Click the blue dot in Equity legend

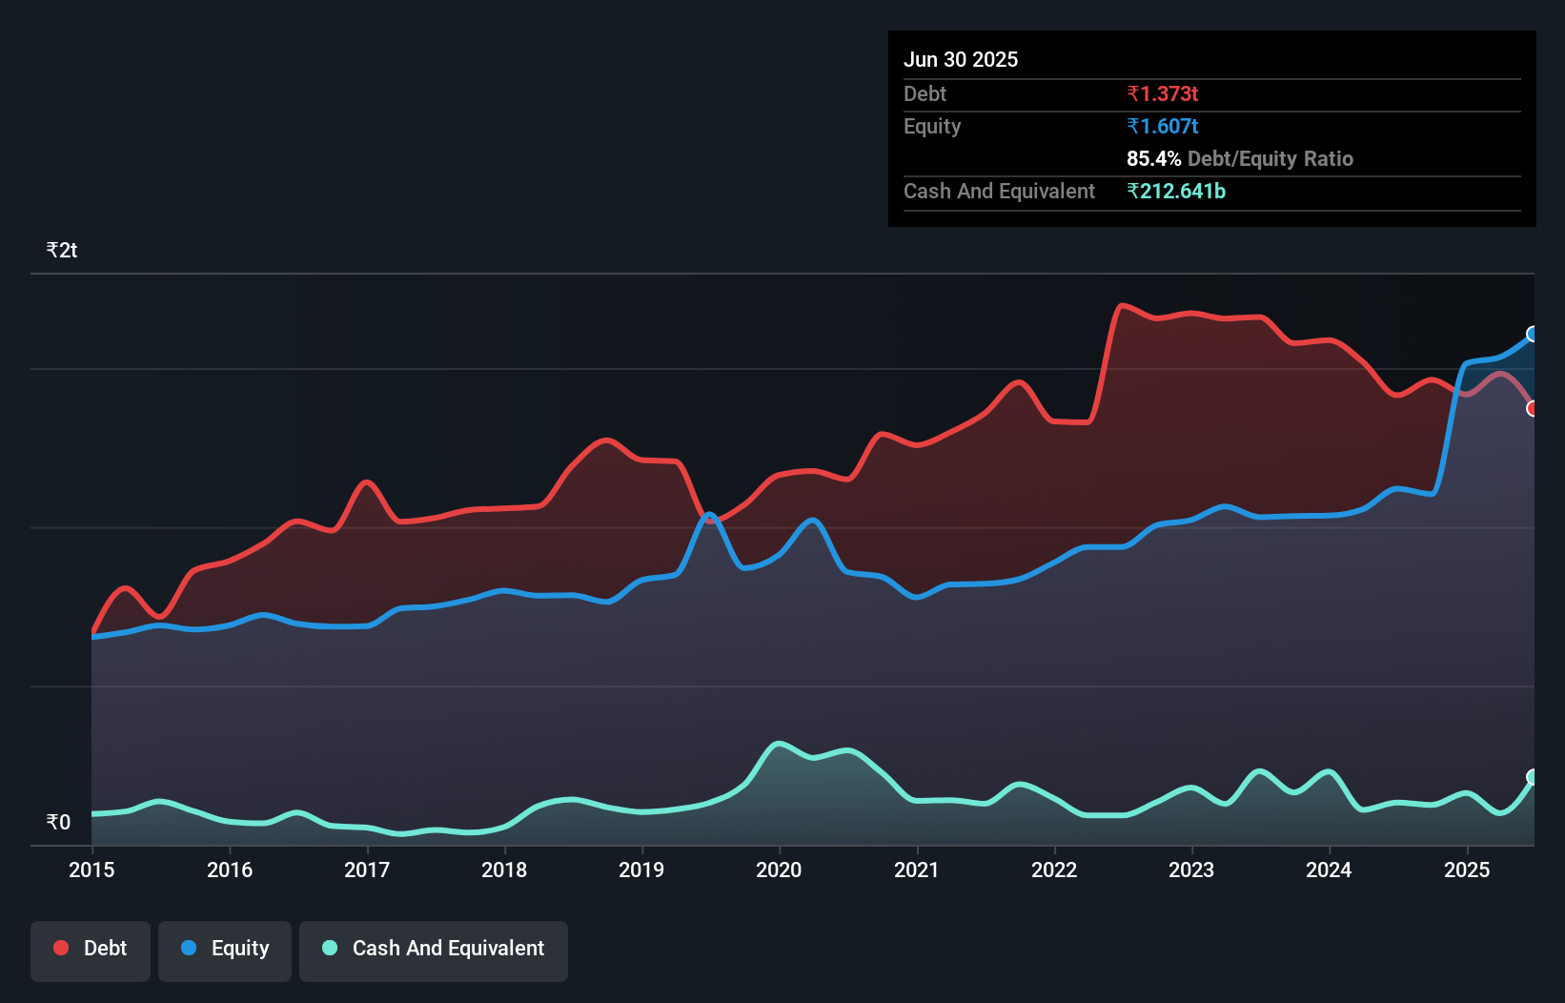[x=189, y=948]
